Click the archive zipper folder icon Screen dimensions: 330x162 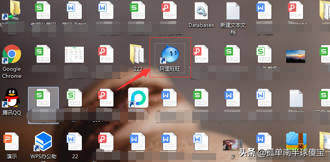296,141
